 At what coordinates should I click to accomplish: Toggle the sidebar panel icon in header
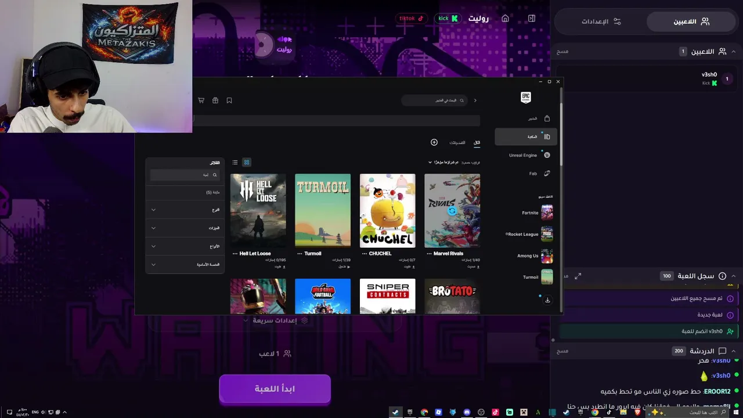pyautogui.click(x=531, y=19)
